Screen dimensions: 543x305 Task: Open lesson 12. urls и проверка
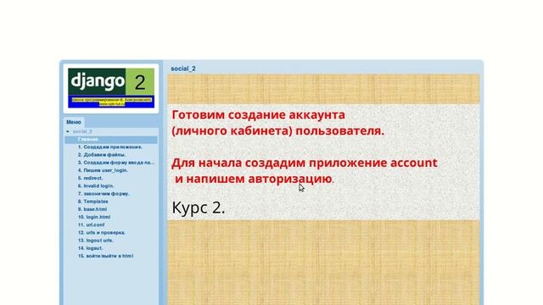click(x=102, y=233)
